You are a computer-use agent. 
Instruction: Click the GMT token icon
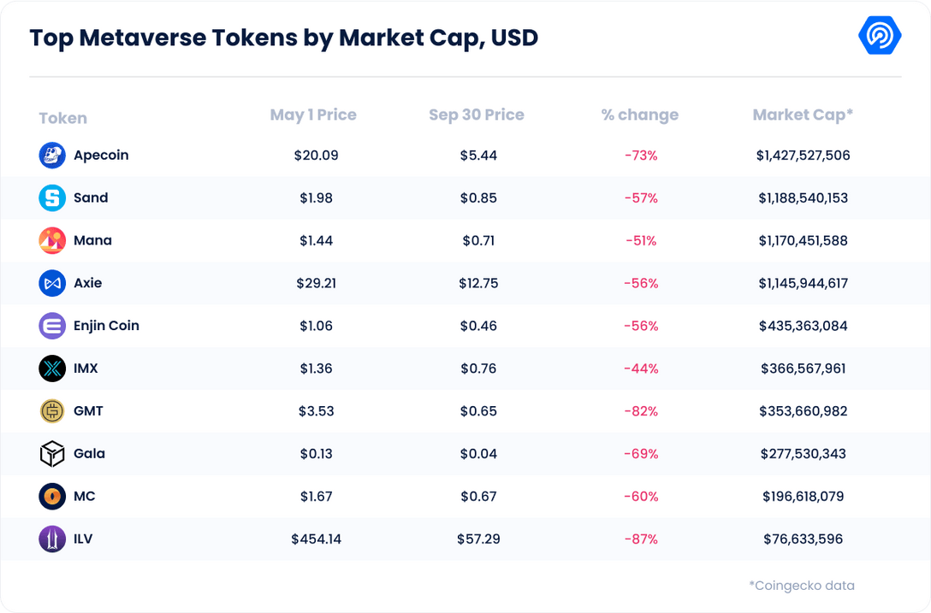coord(52,411)
